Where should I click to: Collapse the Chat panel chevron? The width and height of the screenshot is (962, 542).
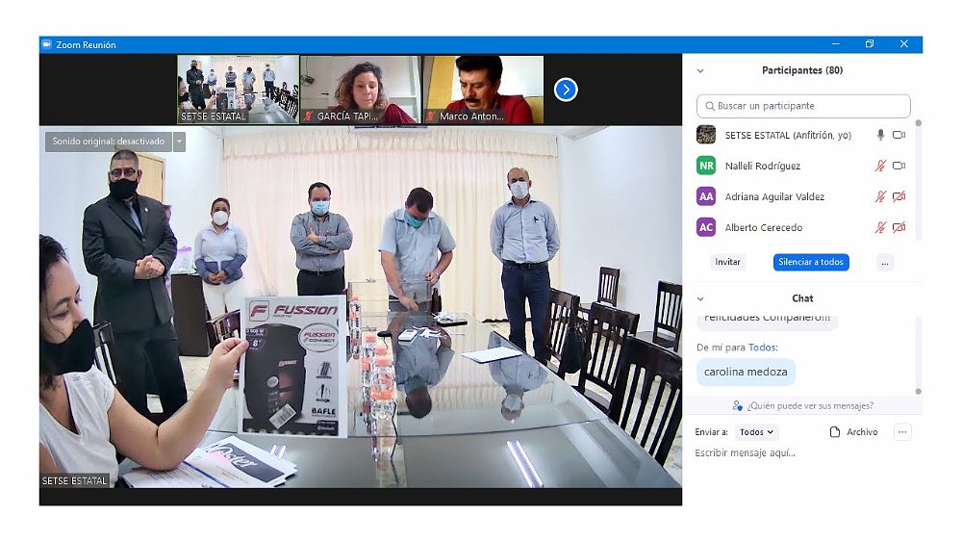700,299
